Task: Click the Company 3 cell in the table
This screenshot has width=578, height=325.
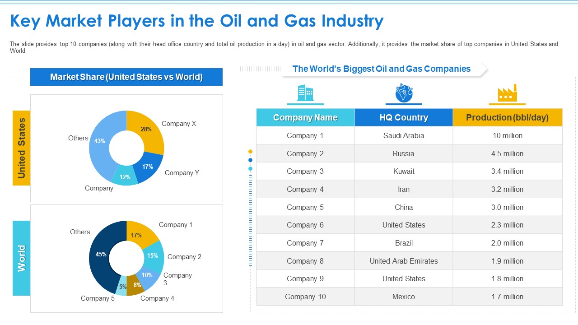Action: pyautogui.click(x=305, y=171)
